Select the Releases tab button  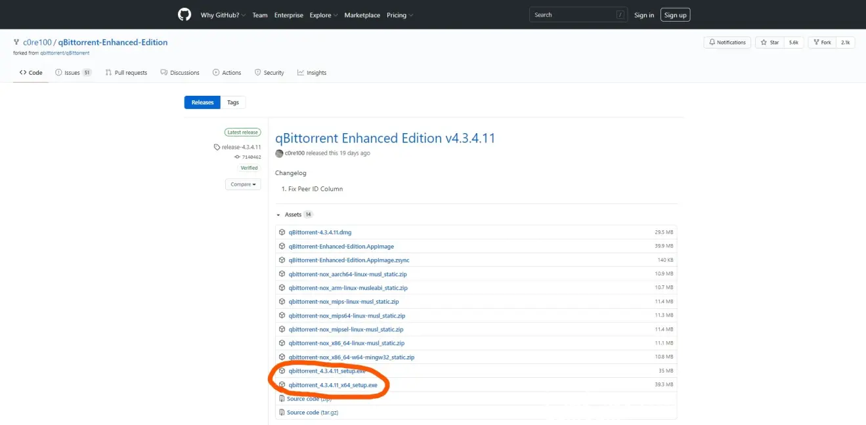click(x=202, y=102)
